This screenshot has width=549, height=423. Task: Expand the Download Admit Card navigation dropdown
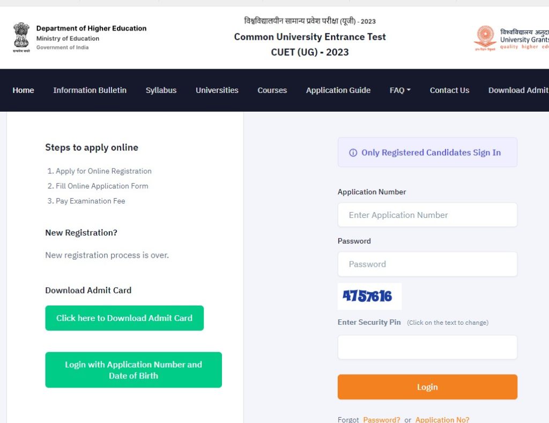point(522,90)
